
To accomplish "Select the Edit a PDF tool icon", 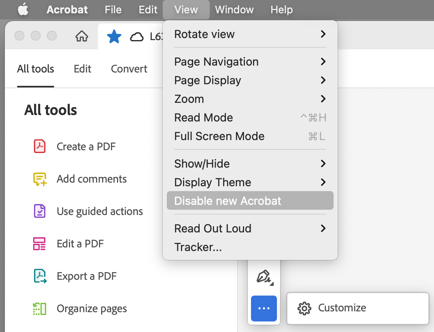I will point(39,243).
